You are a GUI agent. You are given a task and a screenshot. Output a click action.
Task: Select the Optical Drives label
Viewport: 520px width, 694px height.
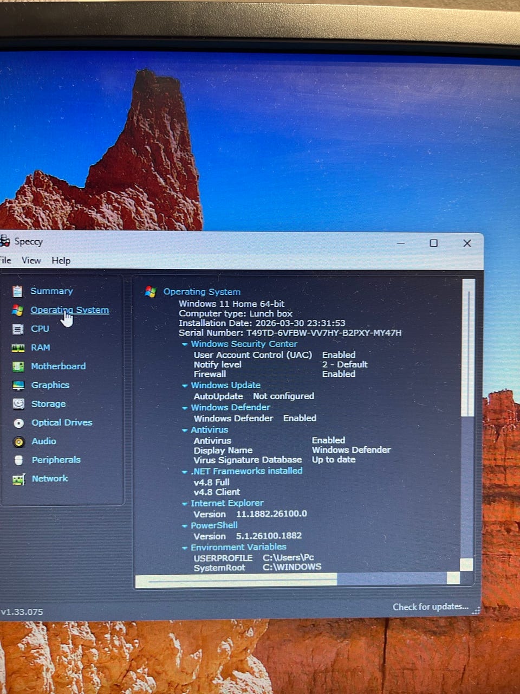pos(62,422)
